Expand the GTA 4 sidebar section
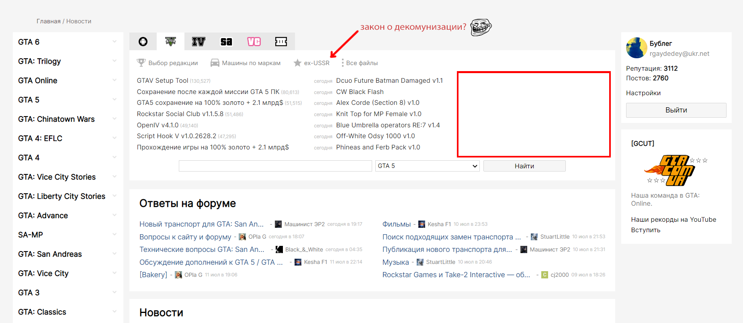The width and height of the screenshot is (743, 323). click(x=115, y=157)
